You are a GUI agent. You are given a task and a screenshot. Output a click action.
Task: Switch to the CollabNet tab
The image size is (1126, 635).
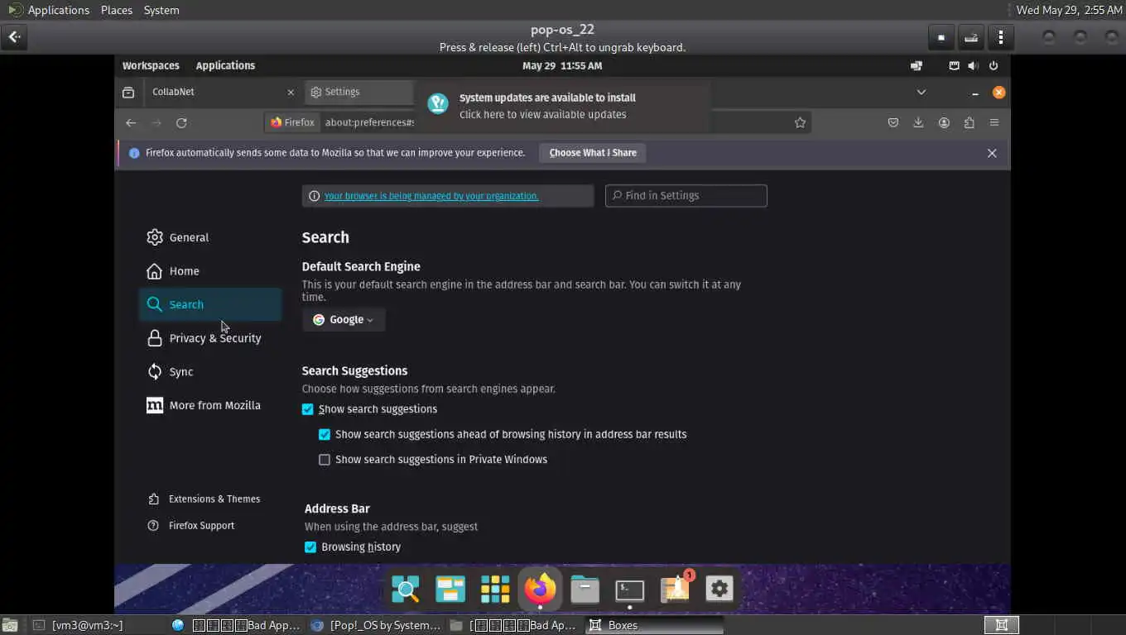[214, 92]
